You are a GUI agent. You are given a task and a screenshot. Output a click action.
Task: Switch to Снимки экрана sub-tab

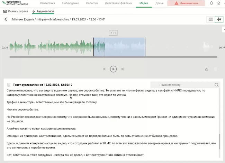(16, 11)
